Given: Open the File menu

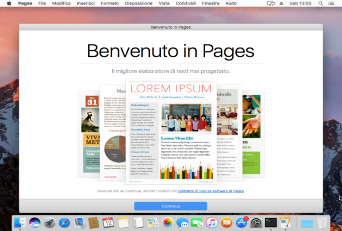Looking at the screenshot, I should (x=42, y=3).
